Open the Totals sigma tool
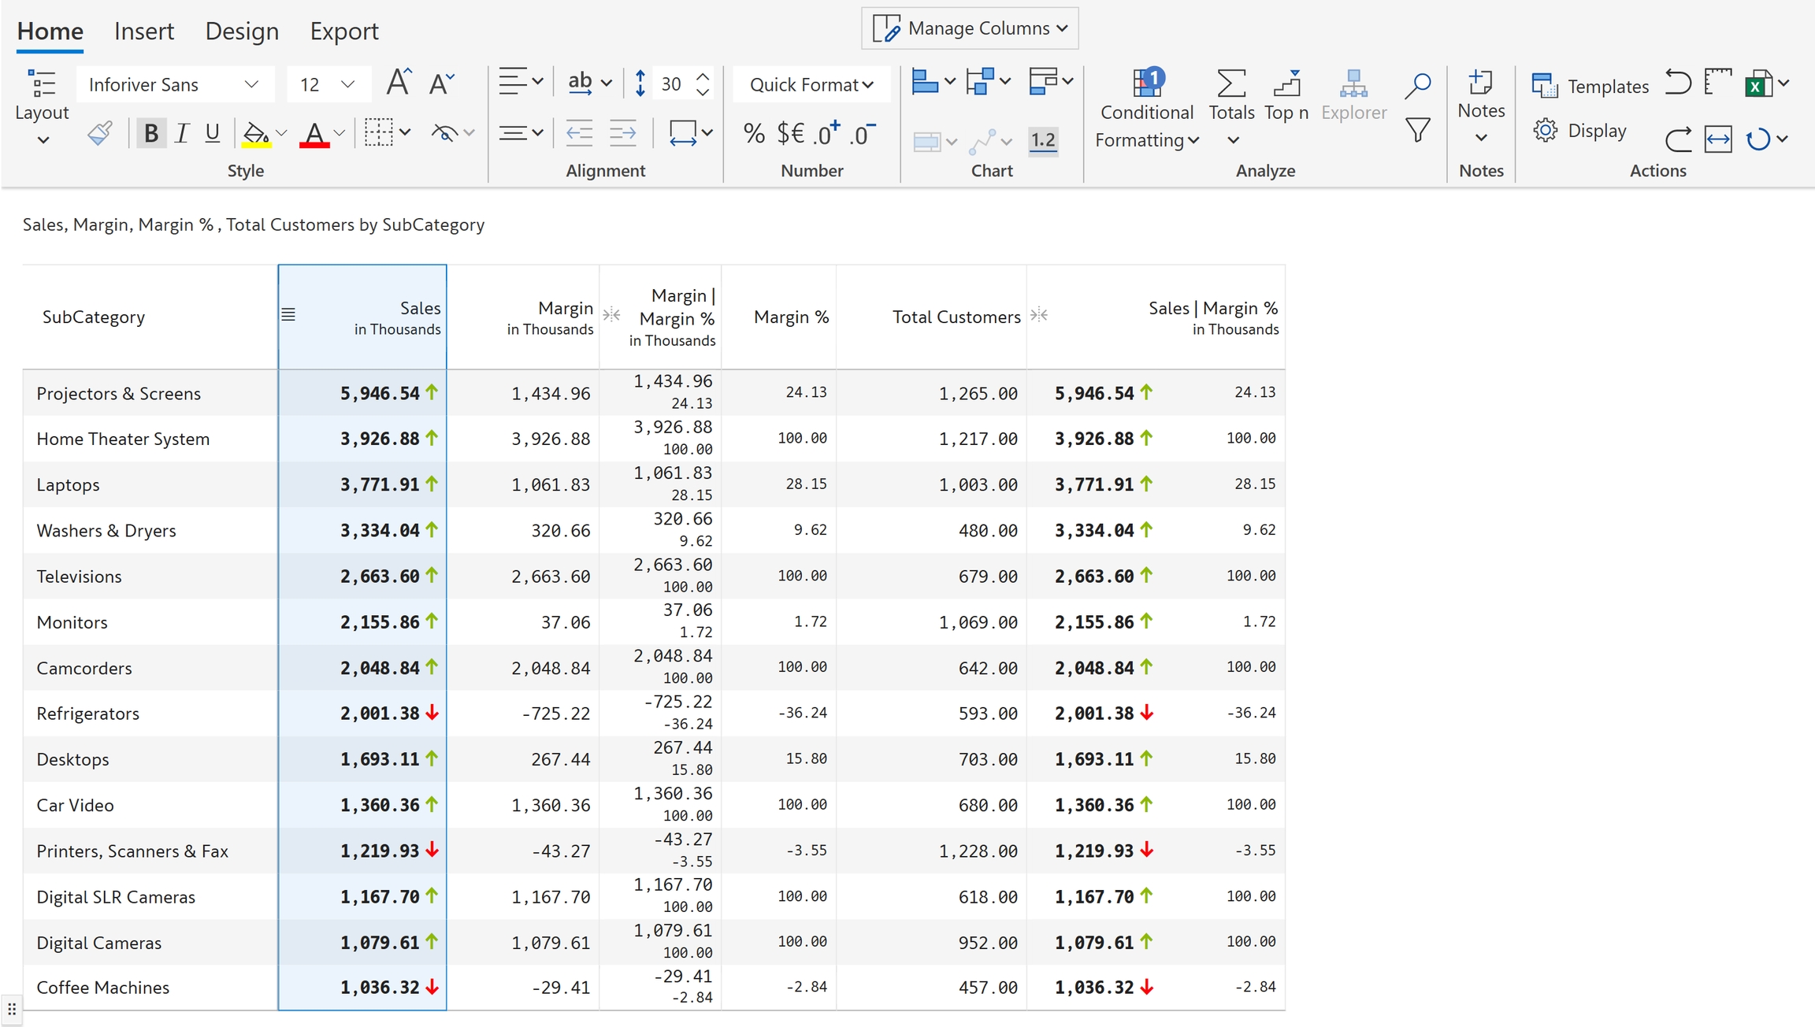The image size is (1815, 1027). [1230, 84]
